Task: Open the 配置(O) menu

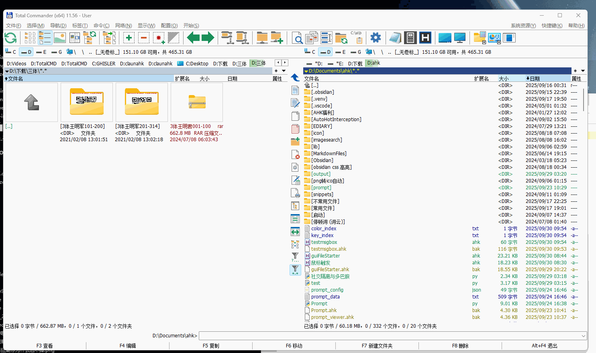Action: 169,26
